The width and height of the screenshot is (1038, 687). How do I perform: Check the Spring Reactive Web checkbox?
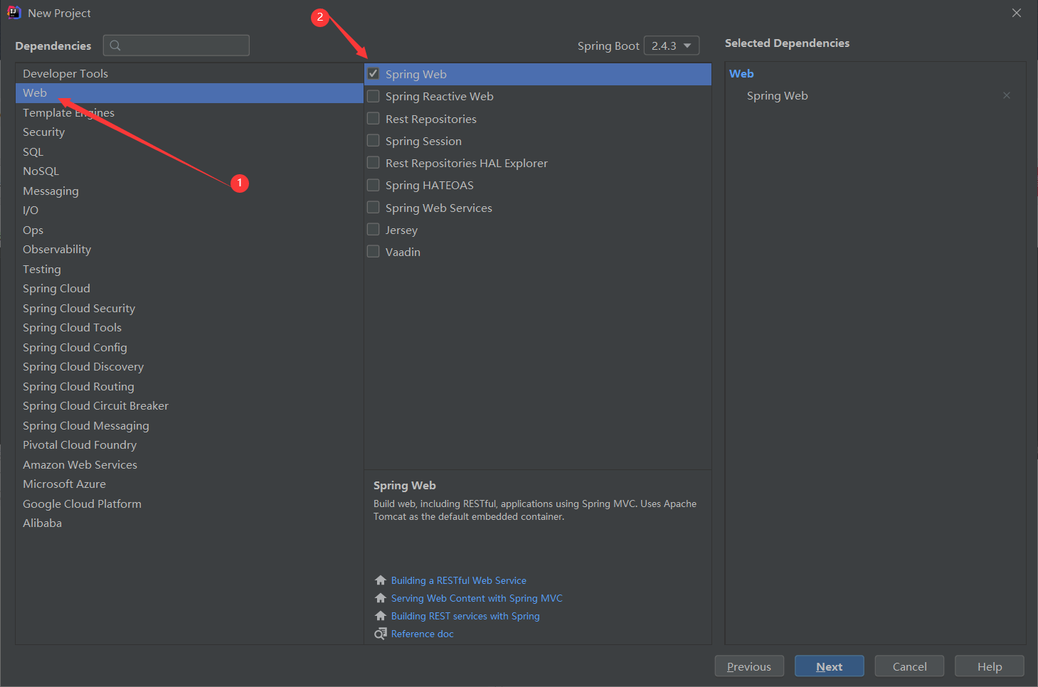pos(373,95)
